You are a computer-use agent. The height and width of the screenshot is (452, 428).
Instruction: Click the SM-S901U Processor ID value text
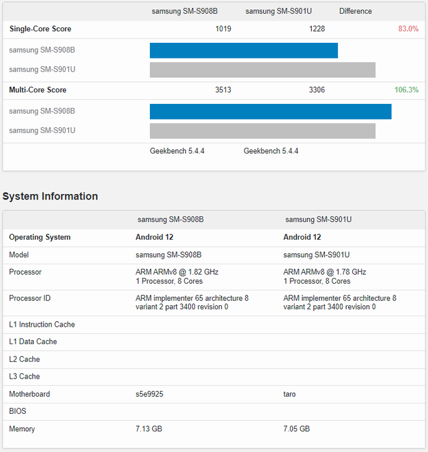tap(340, 303)
